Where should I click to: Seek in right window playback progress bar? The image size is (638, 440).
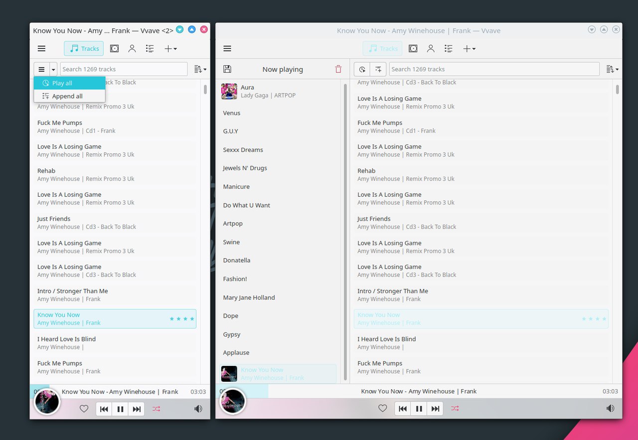pos(419,391)
